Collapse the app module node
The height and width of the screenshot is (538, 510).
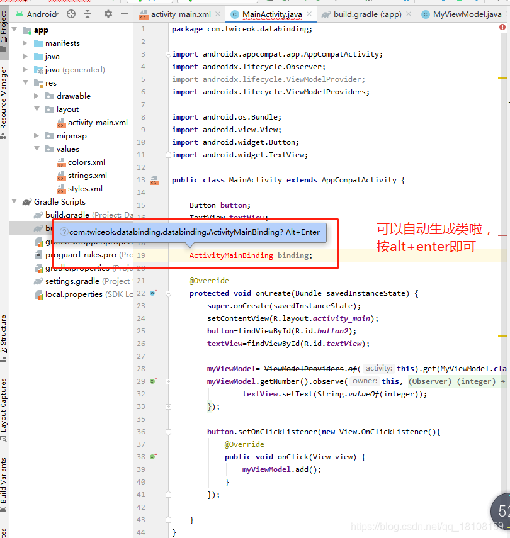click(14, 30)
